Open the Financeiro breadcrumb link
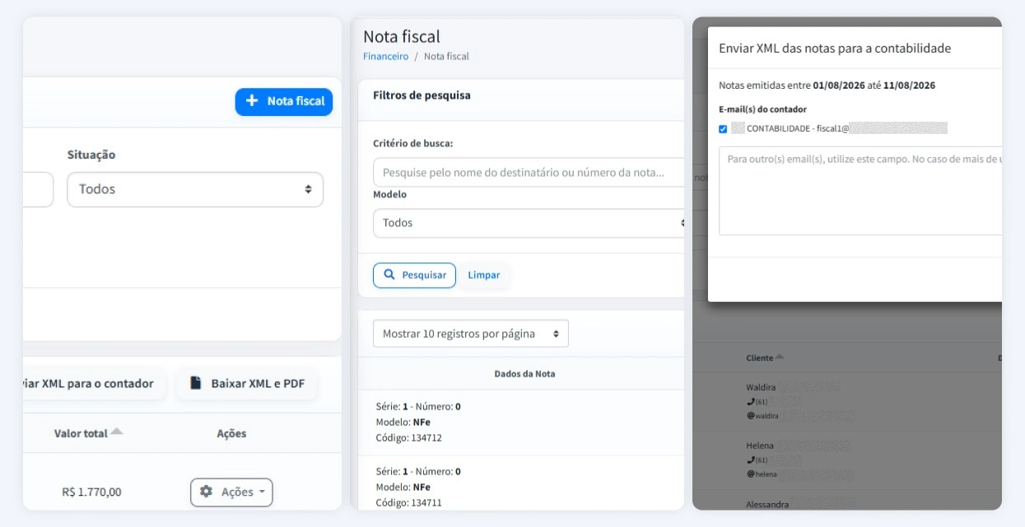 [385, 56]
